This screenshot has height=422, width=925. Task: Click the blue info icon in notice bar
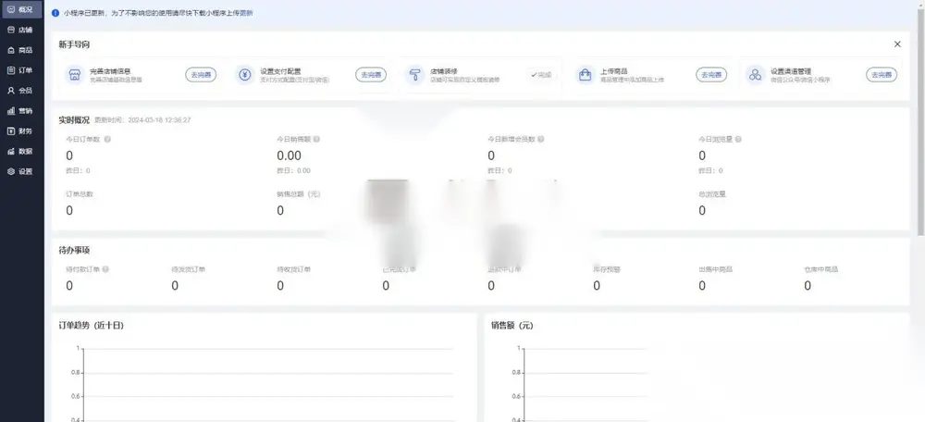pyautogui.click(x=55, y=12)
